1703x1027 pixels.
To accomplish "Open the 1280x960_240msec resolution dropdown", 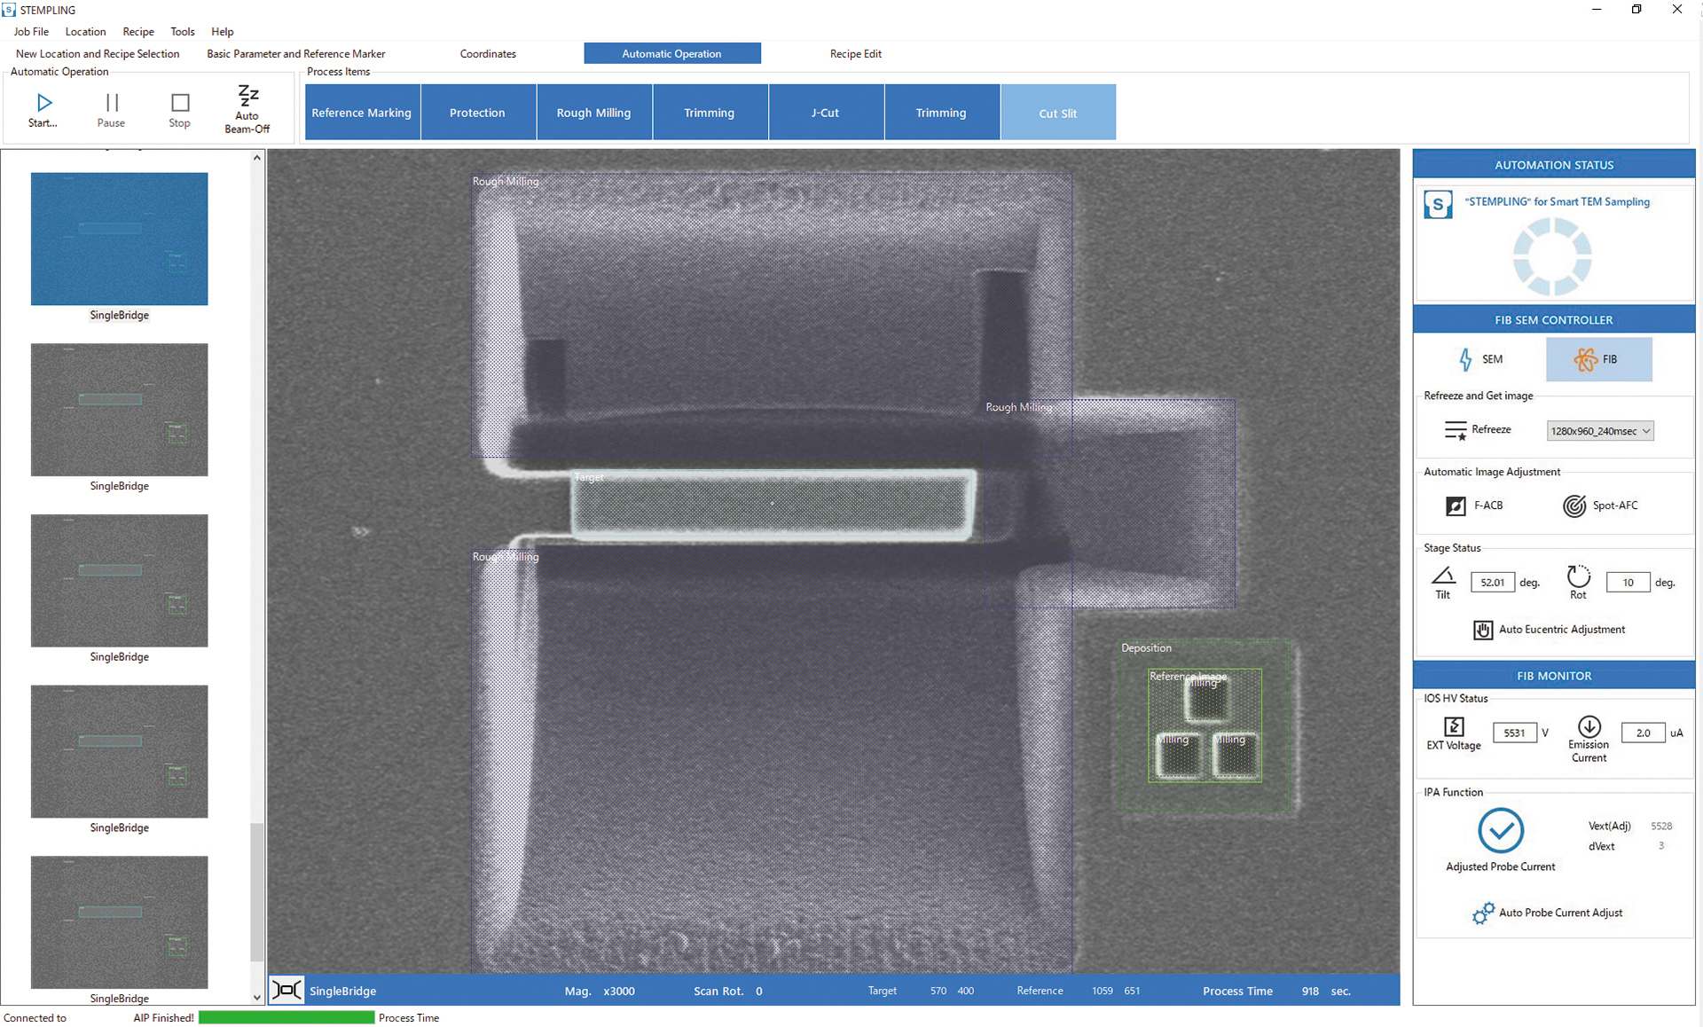I will point(1600,431).
